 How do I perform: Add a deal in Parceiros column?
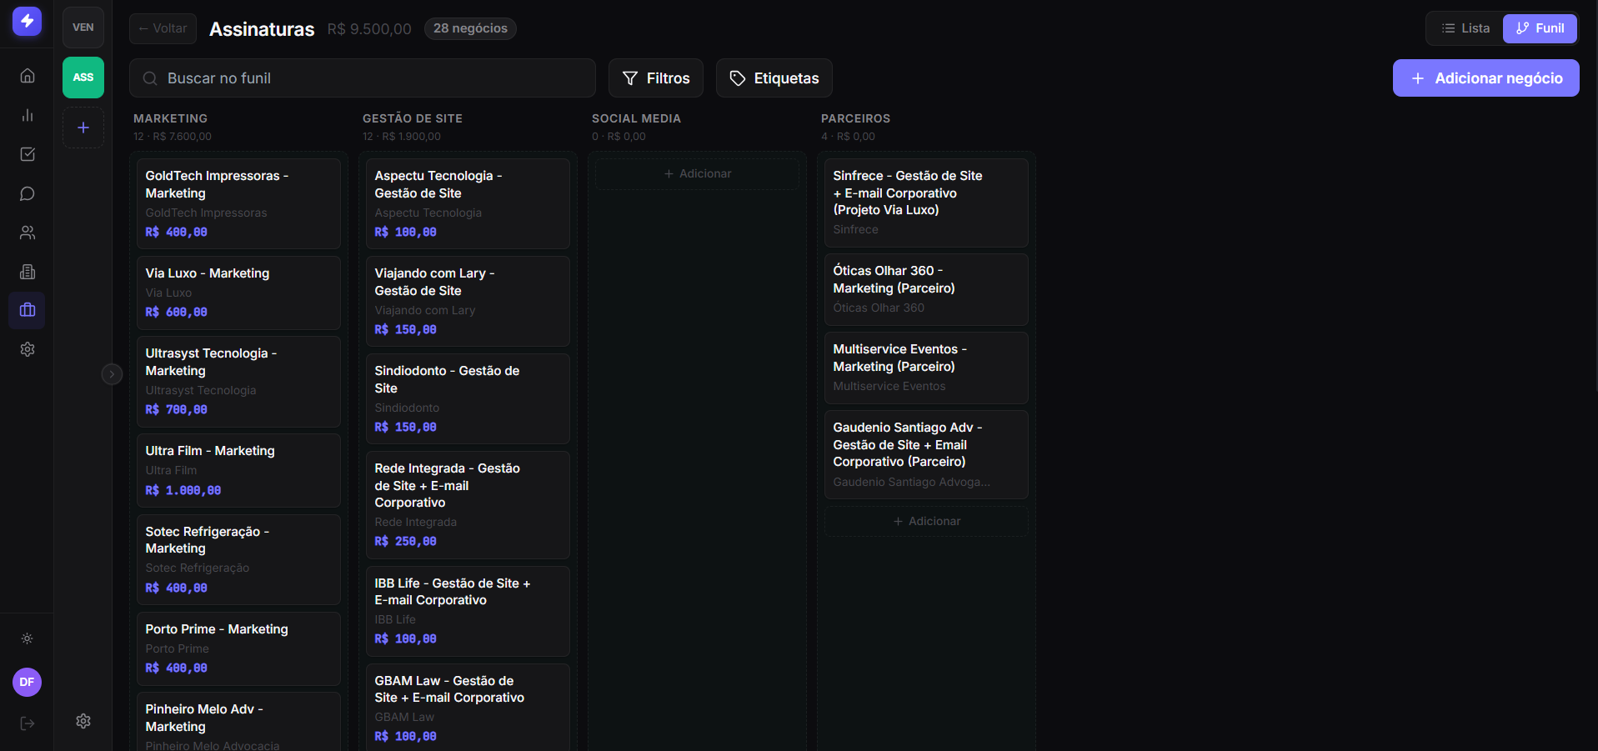[x=926, y=522]
